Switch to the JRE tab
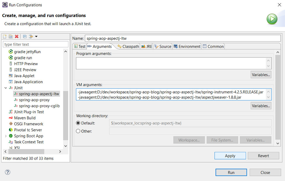The image size is (285, 181). point(147,46)
